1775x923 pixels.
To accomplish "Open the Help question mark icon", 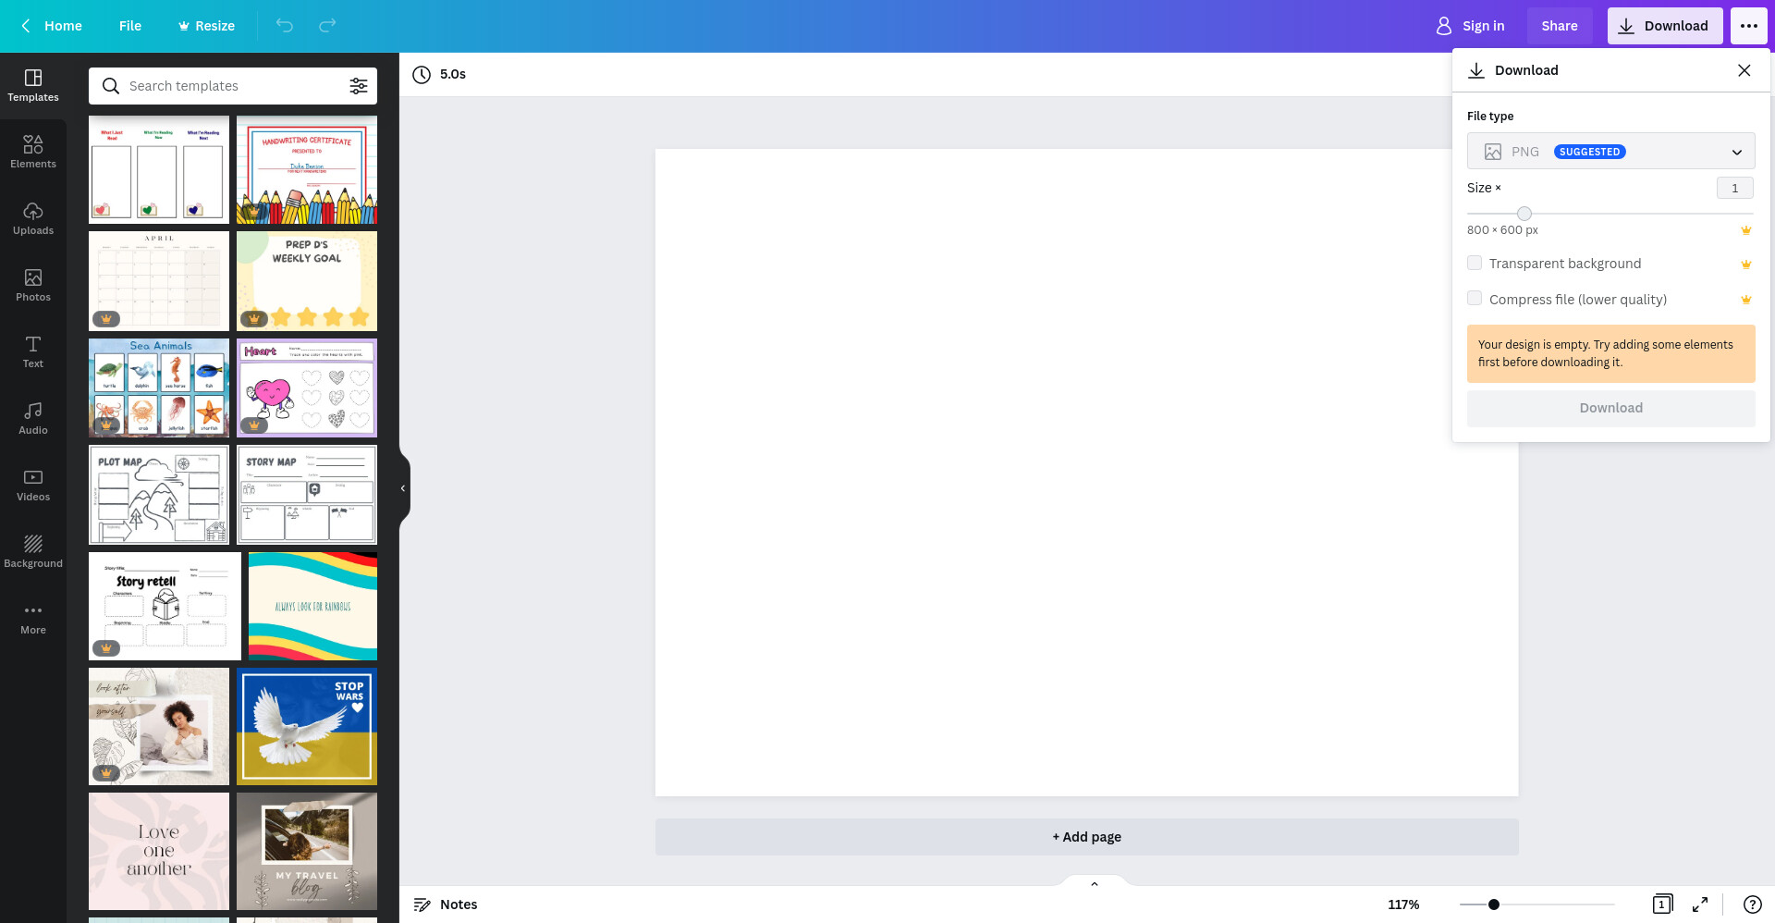I will point(1752,905).
